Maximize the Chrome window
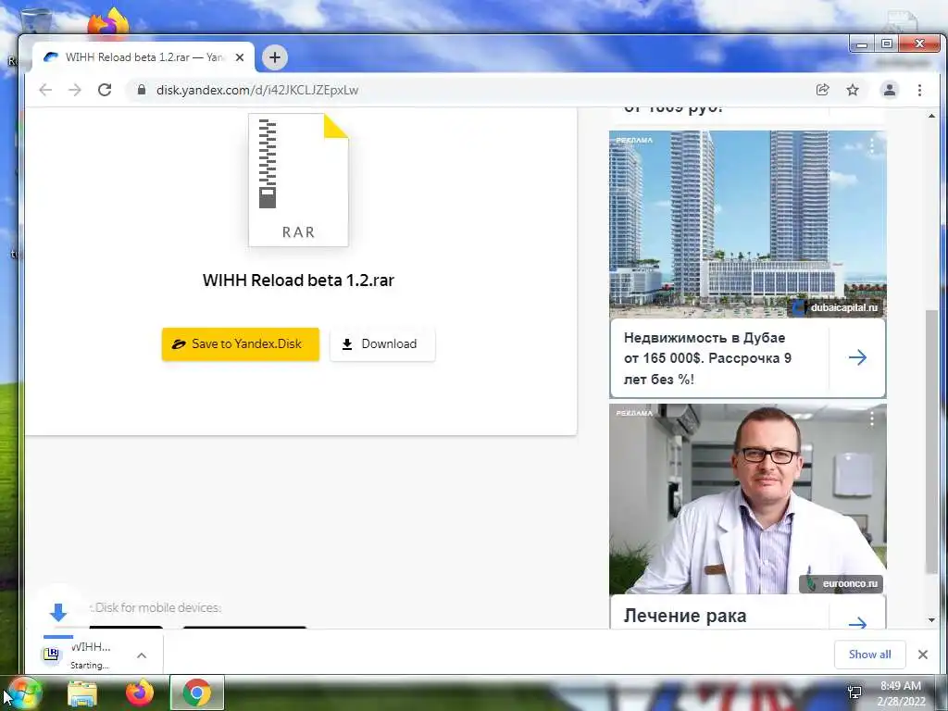The image size is (948, 711). [x=886, y=44]
